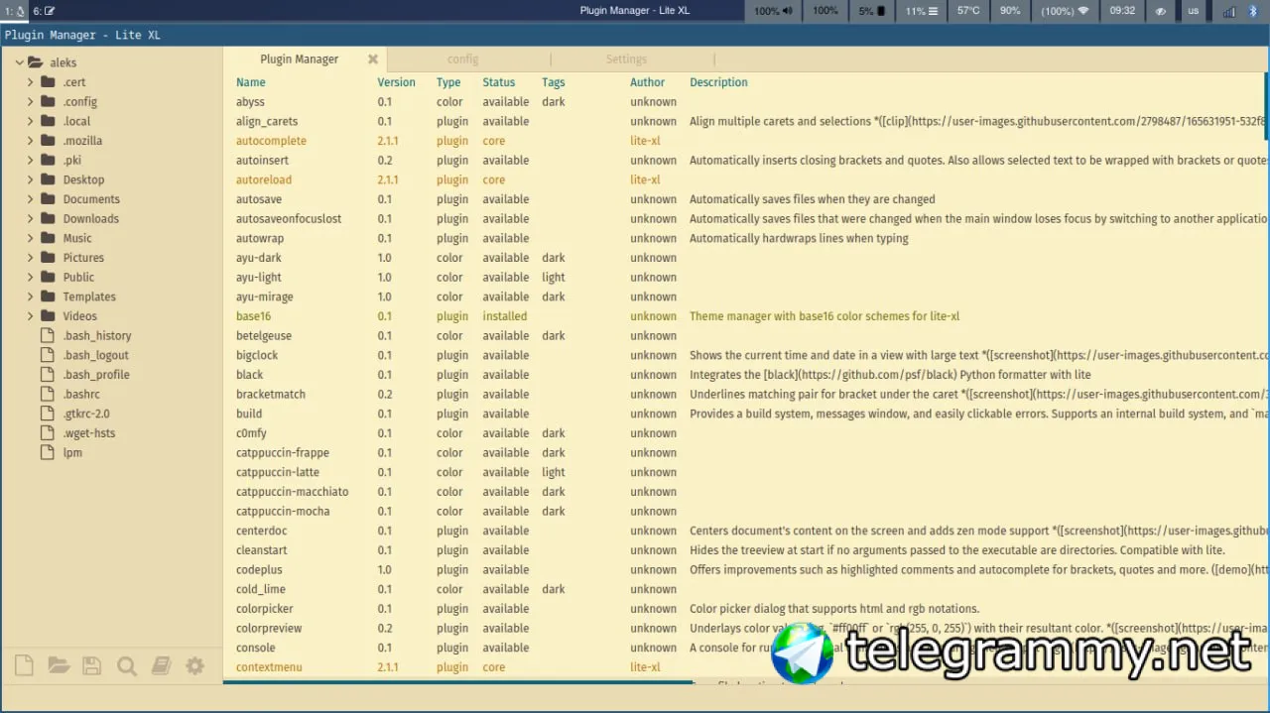Click the save floppy disk icon

click(92, 666)
